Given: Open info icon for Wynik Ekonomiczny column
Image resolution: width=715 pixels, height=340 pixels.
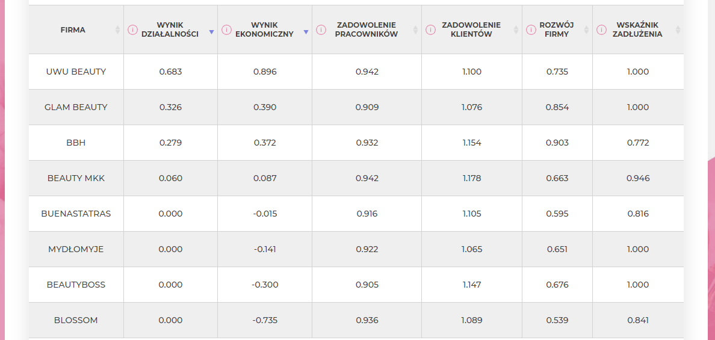Looking at the screenshot, I should (226, 30).
